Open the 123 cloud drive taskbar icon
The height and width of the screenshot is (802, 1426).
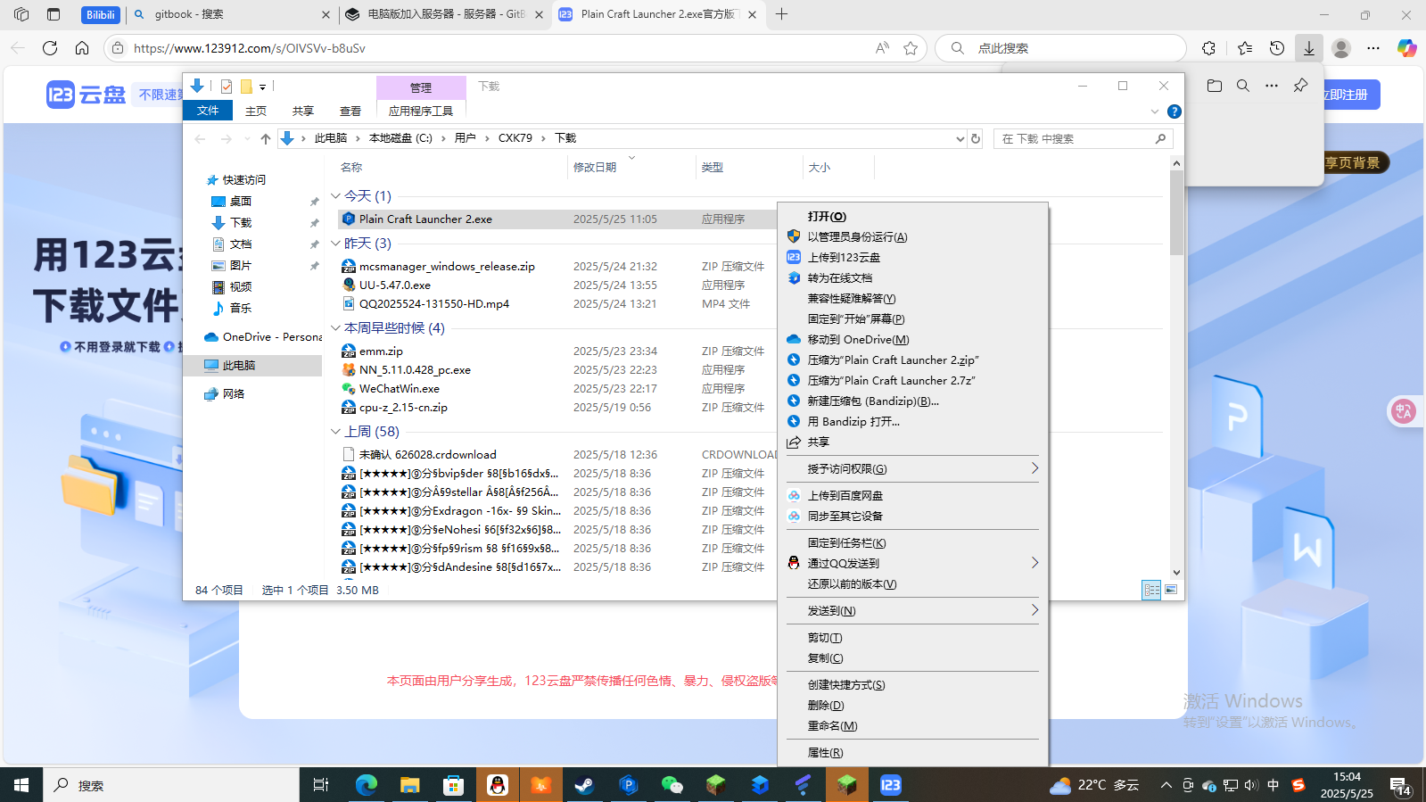(890, 785)
